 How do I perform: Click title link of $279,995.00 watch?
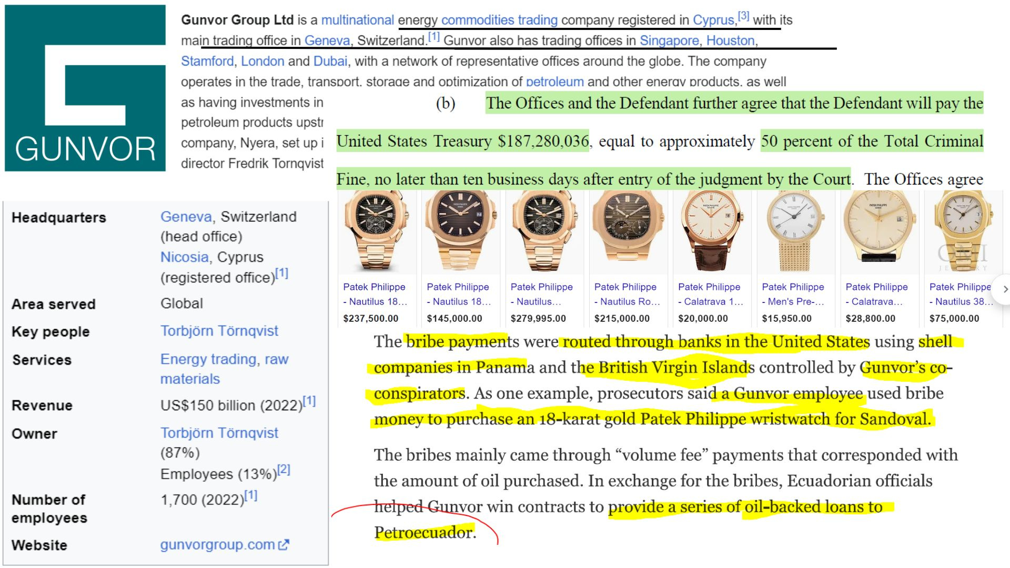[542, 294]
